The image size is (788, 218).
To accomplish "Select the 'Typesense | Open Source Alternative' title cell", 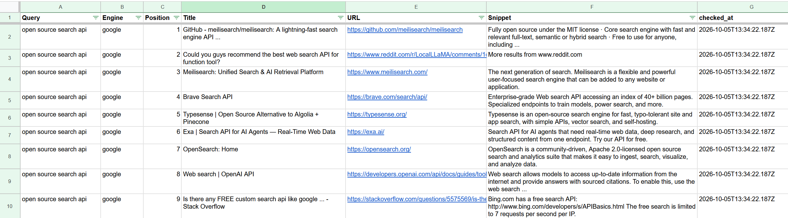I will pyautogui.click(x=264, y=118).
